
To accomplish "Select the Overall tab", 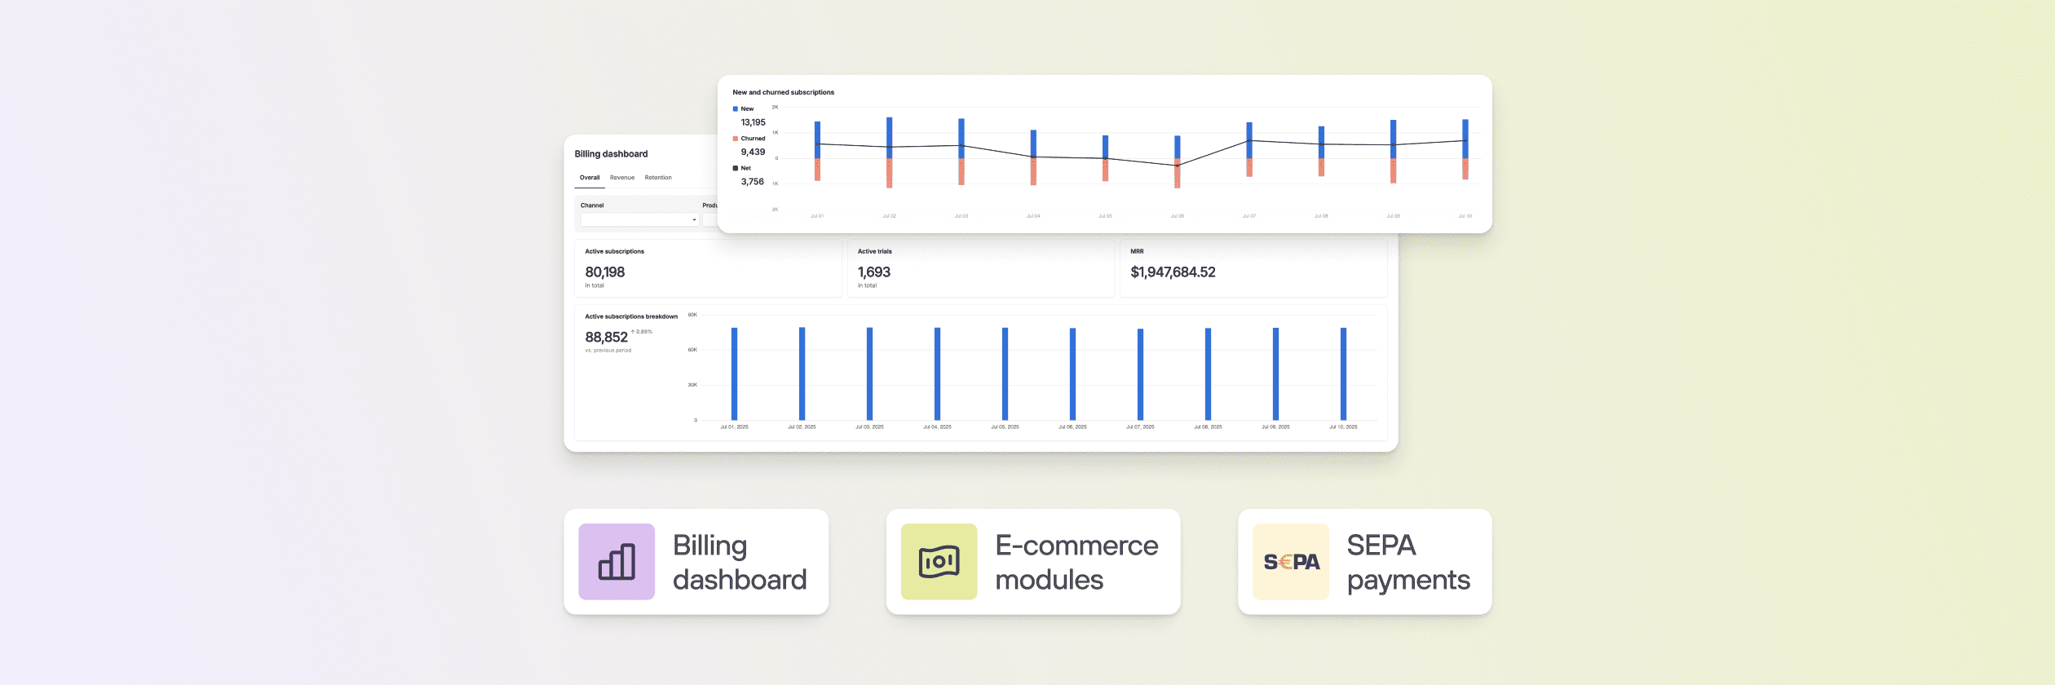I will pos(589,178).
